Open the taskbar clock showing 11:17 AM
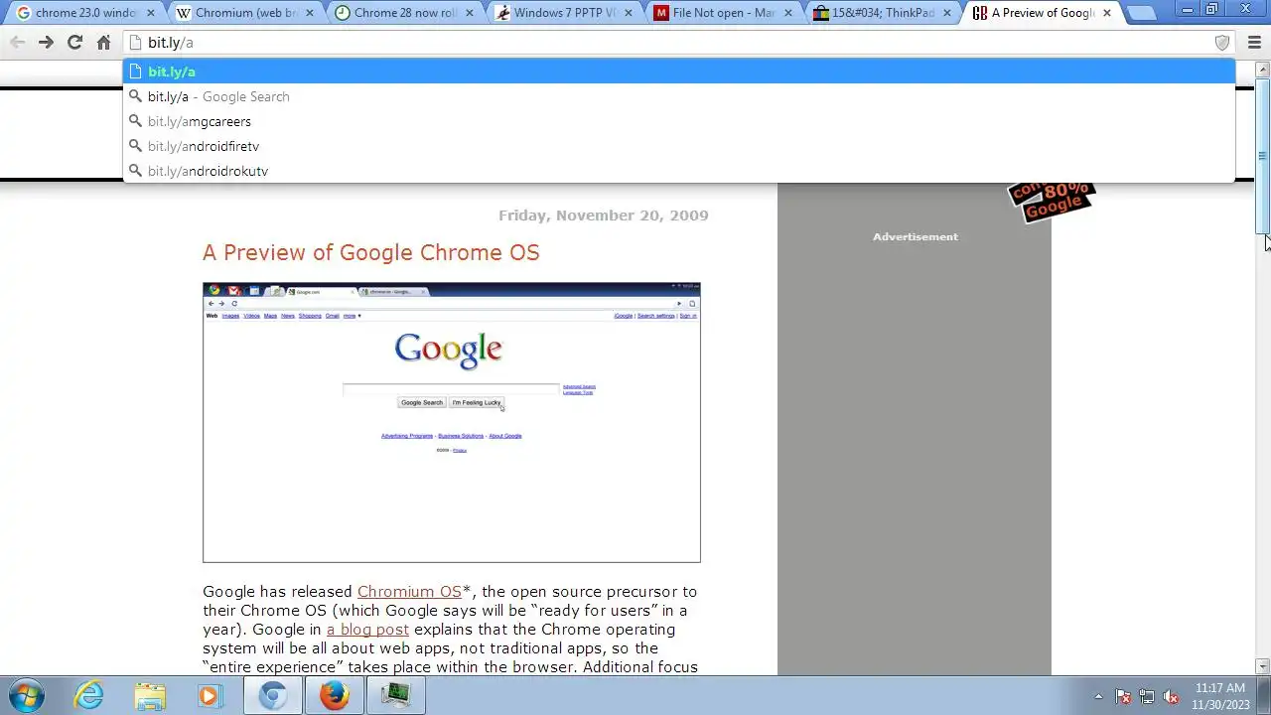This screenshot has height=715, width=1271. (x=1220, y=696)
